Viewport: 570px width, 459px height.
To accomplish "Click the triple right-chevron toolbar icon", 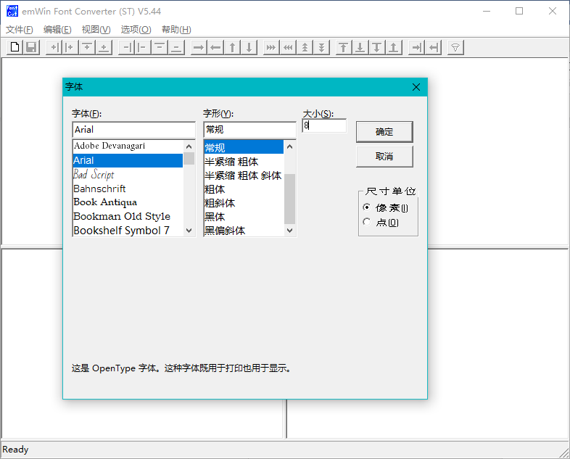I will (271, 47).
